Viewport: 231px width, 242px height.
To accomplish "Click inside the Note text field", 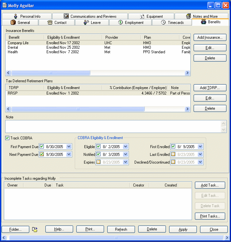I will click(113, 126).
